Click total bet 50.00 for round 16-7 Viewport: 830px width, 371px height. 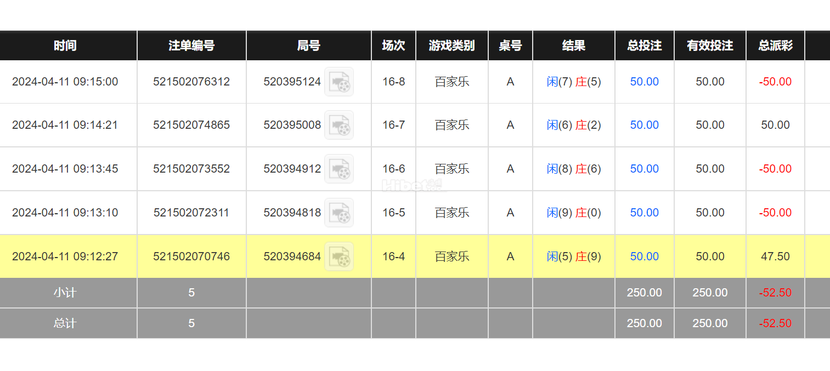(645, 125)
